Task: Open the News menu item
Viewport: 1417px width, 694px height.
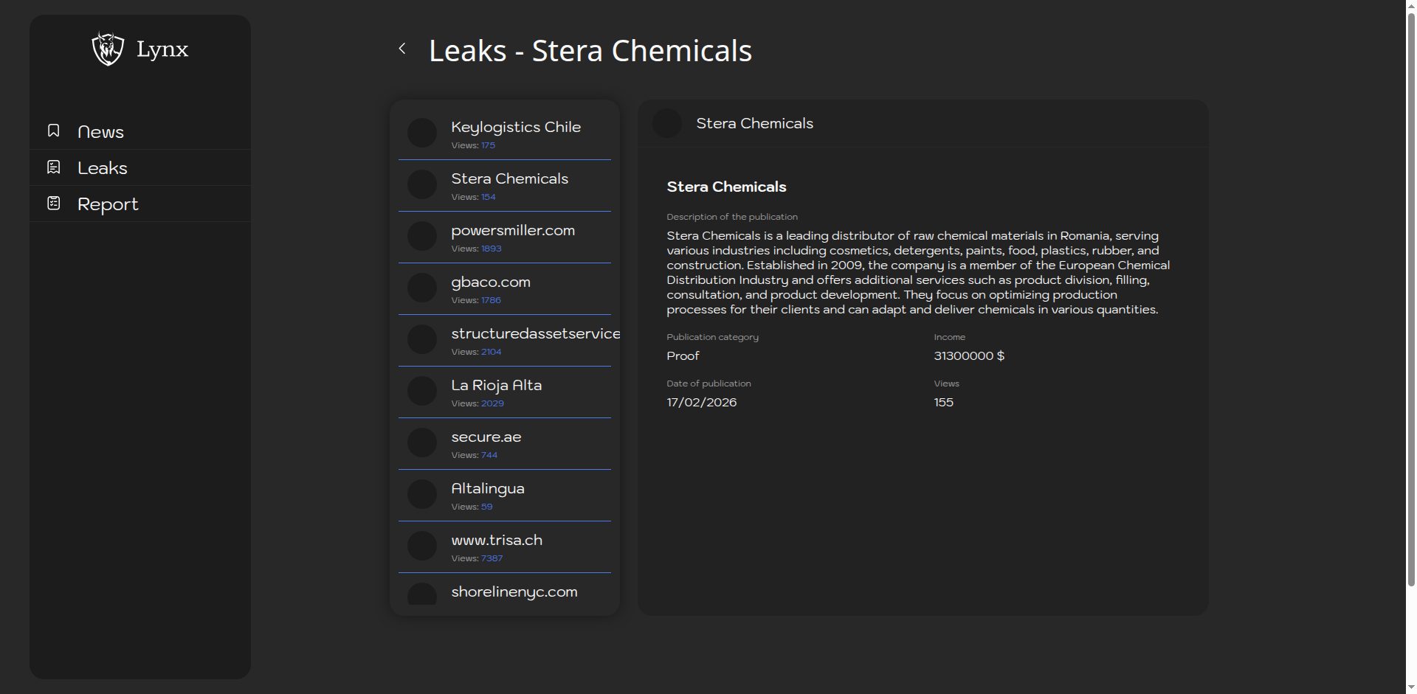Action: coord(100,132)
